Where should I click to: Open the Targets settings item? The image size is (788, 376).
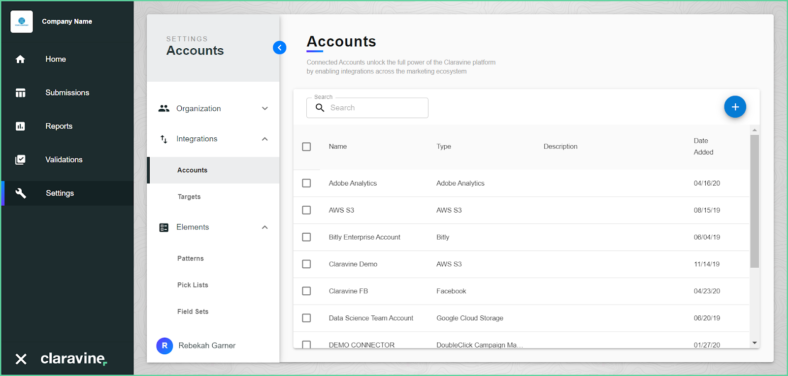(189, 197)
